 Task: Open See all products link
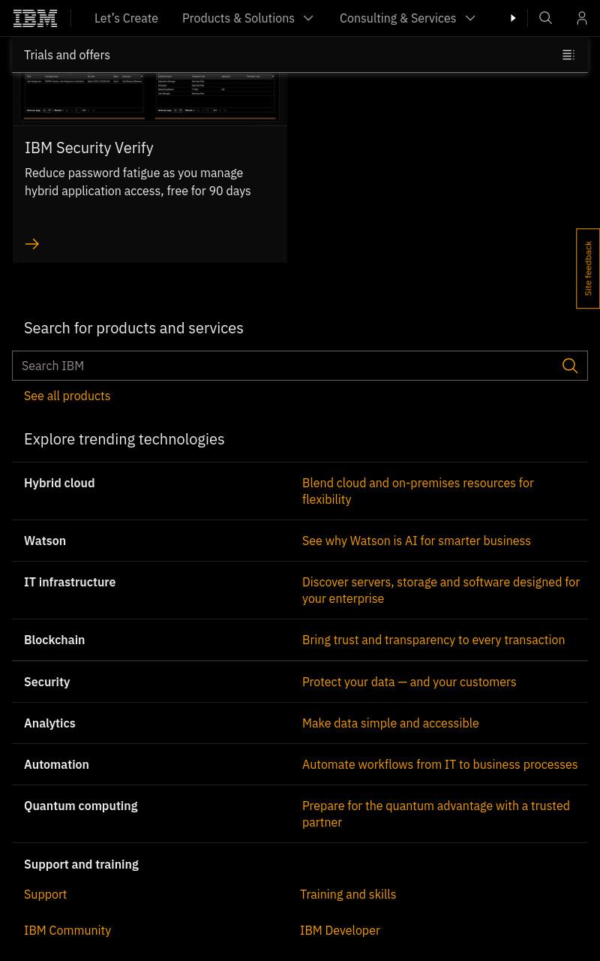click(x=67, y=396)
